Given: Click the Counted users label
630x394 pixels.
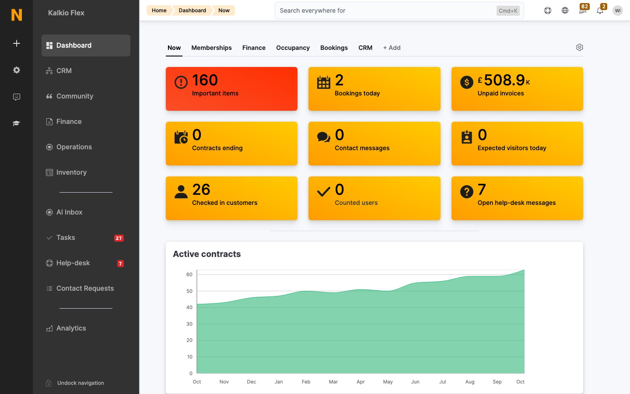Looking at the screenshot, I should click(356, 203).
